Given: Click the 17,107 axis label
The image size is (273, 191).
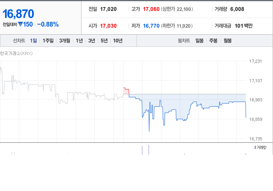Looking at the screenshot, I should (x=255, y=81).
